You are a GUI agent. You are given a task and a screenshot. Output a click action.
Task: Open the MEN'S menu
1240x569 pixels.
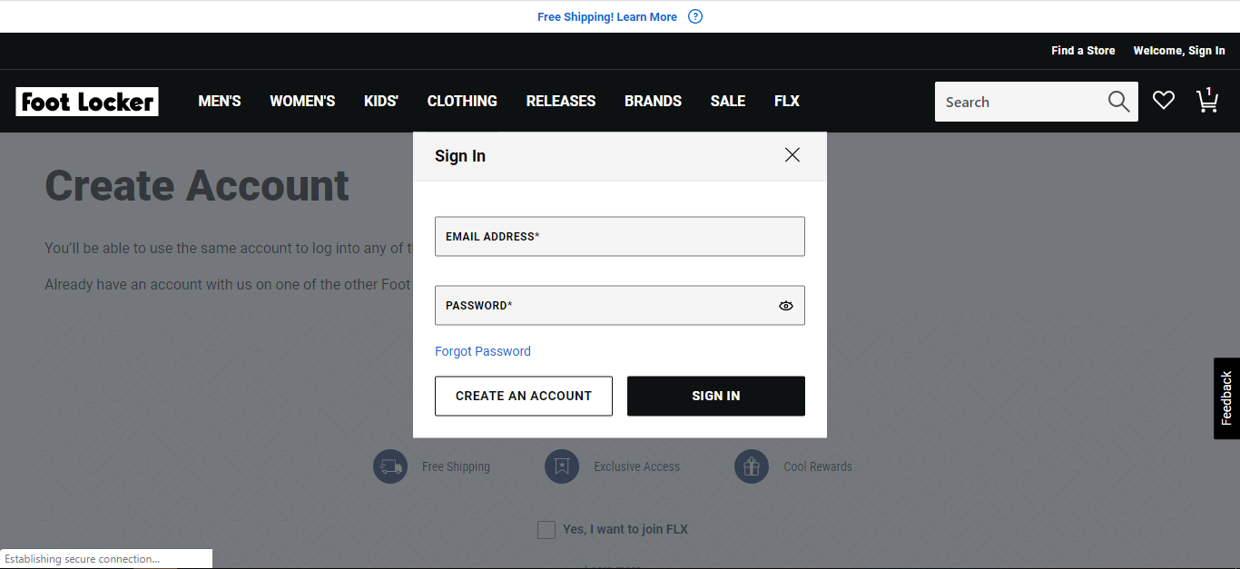tap(220, 101)
